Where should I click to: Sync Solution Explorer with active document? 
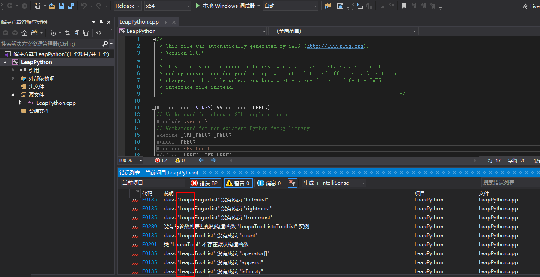tap(67, 33)
